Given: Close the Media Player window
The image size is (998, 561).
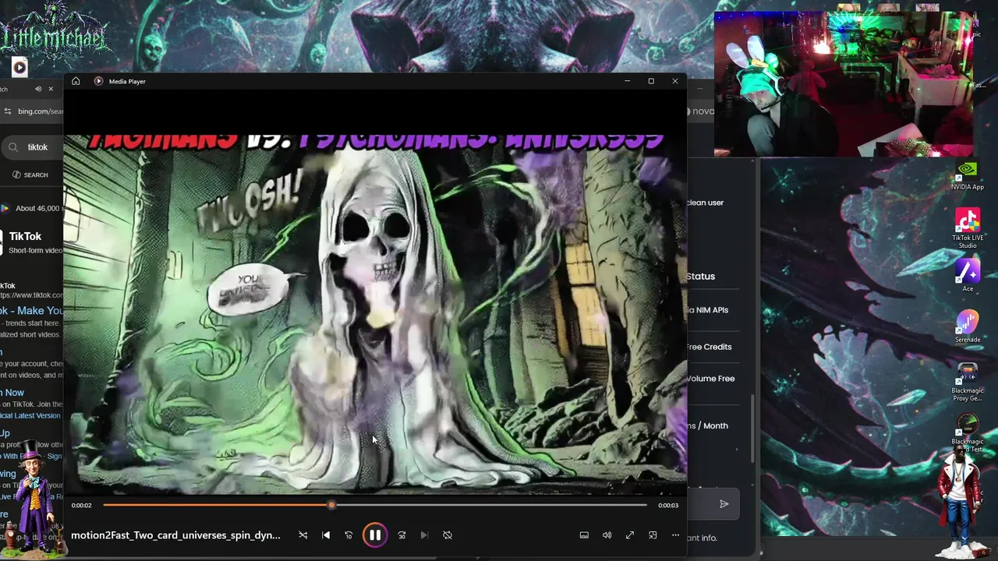Looking at the screenshot, I should (x=675, y=81).
